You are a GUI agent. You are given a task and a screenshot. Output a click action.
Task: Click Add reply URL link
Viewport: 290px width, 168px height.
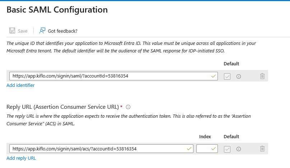[21, 158]
